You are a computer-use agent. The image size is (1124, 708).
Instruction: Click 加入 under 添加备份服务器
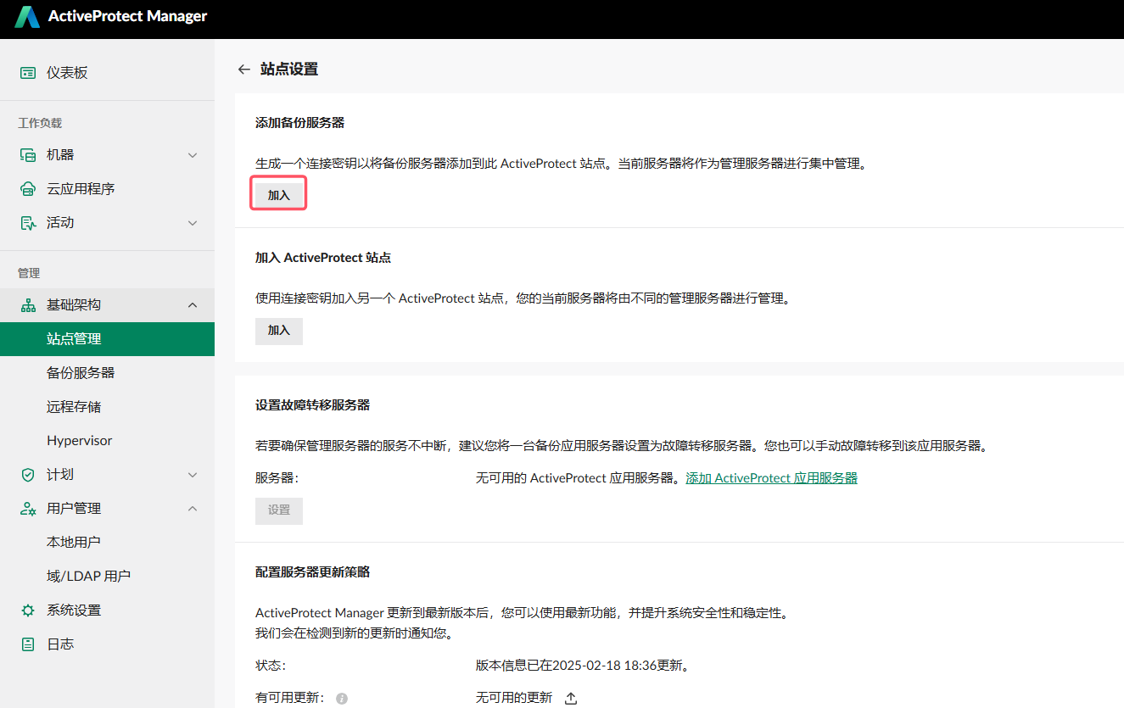(279, 195)
